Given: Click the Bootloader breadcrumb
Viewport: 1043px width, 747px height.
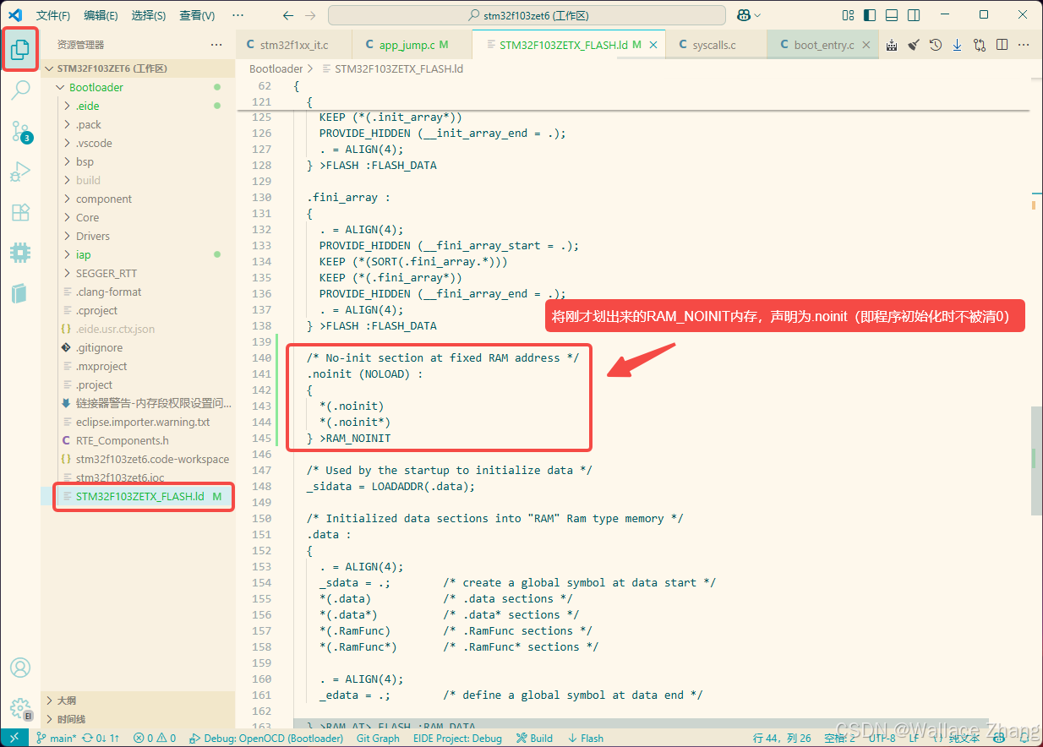Looking at the screenshot, I should click(x=276, y=68).
